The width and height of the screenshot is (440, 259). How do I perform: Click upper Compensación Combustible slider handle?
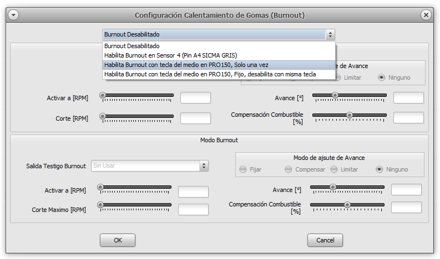(350, 115)
